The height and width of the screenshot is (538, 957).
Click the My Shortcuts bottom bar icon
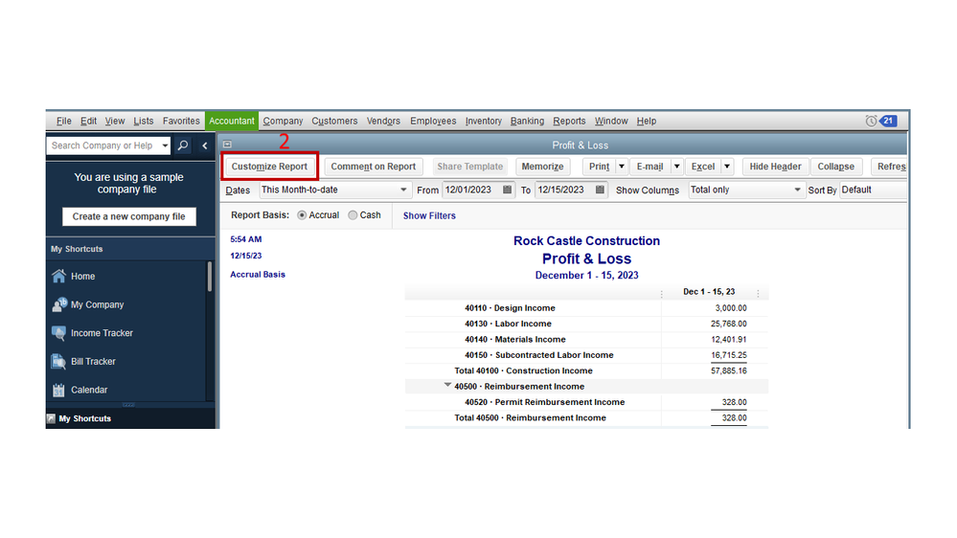(x=52, y=418)
